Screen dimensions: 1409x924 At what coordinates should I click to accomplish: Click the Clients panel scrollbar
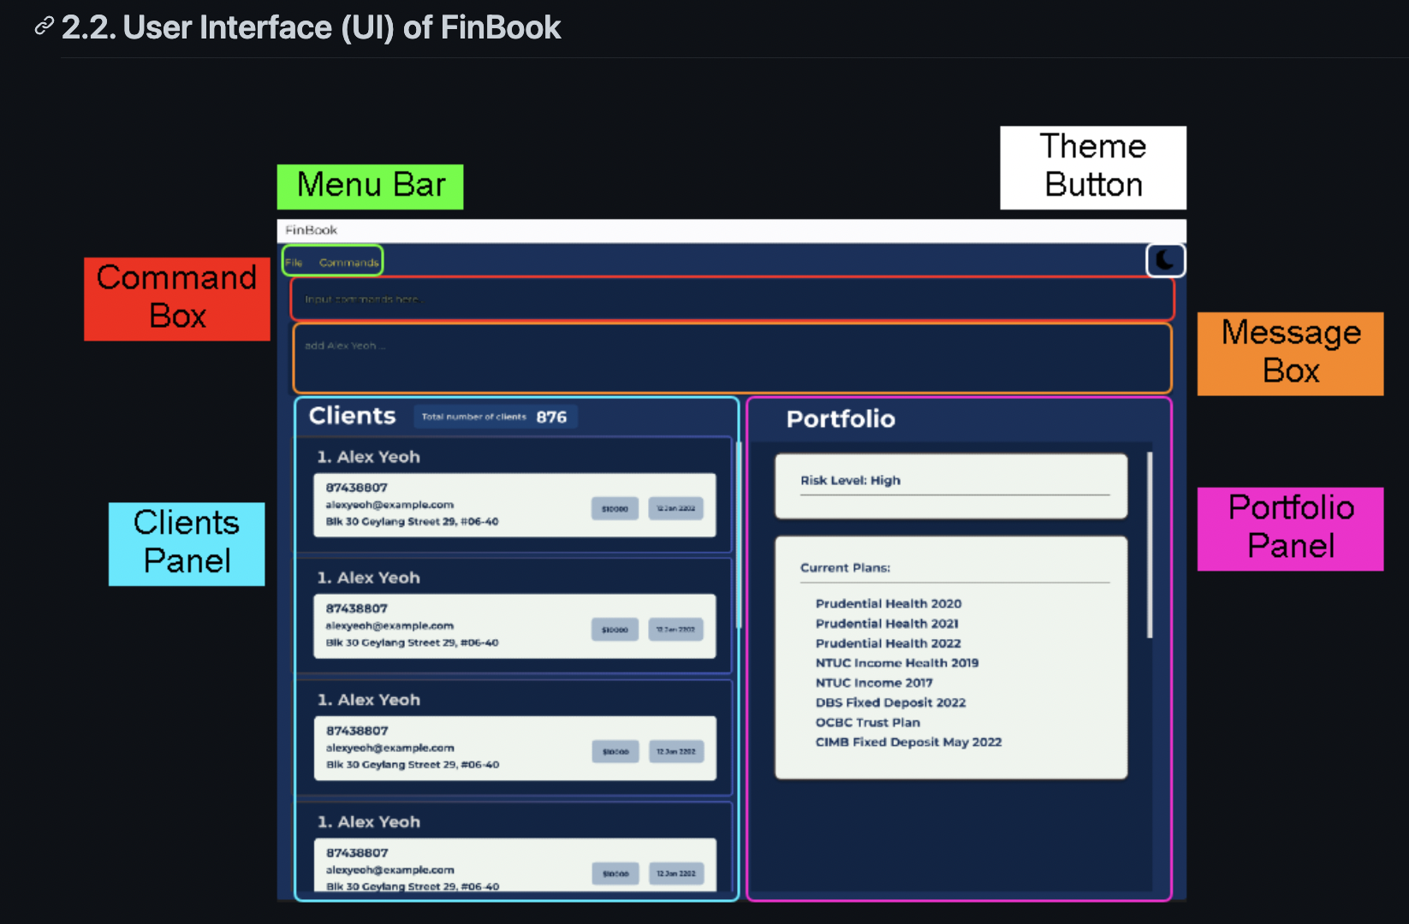tap(738, 535)
